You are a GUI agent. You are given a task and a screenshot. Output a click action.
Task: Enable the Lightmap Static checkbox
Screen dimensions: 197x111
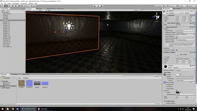coord(177,42)
